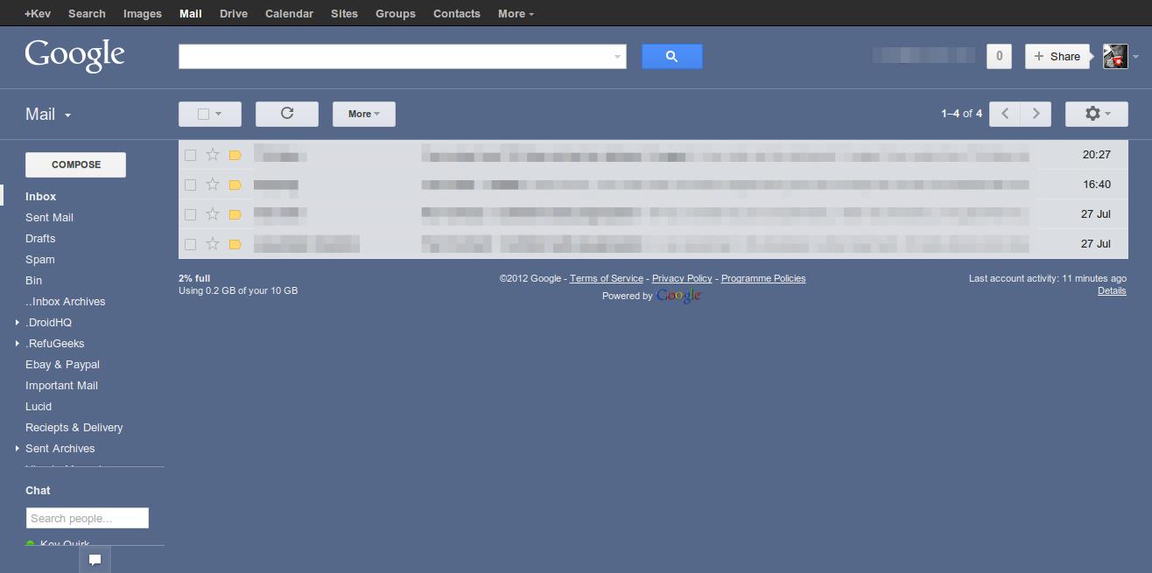
Task: Expand the .DroidHQ label tree
Action: (x=18, y=323)
